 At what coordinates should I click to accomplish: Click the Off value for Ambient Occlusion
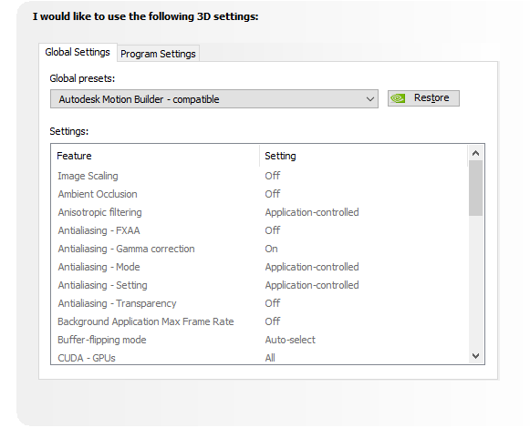tap(273, 194)
